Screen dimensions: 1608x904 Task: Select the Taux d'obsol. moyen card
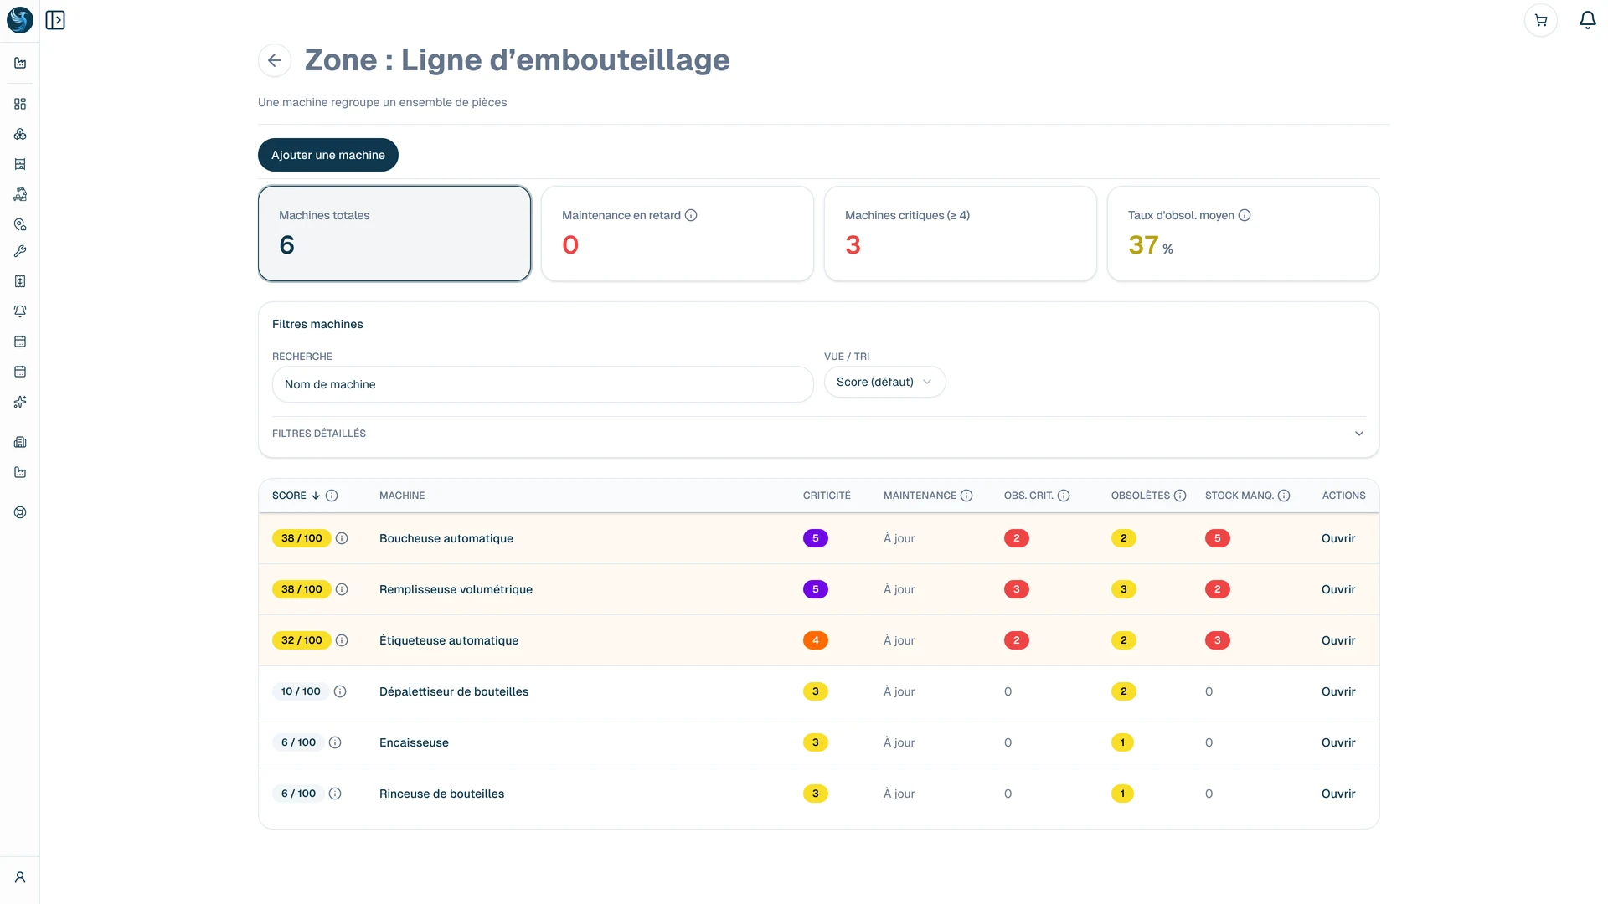(x=1244, y=234)
